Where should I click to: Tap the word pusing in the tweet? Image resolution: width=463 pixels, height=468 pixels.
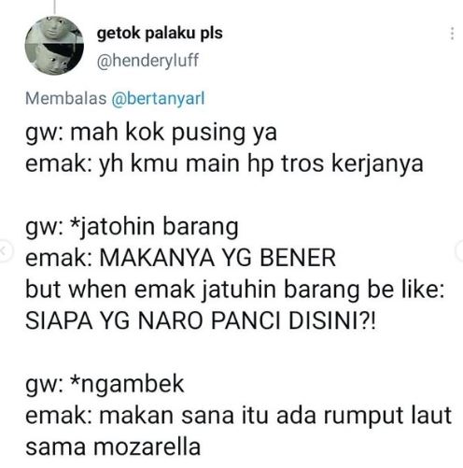(x=208, y=133)
